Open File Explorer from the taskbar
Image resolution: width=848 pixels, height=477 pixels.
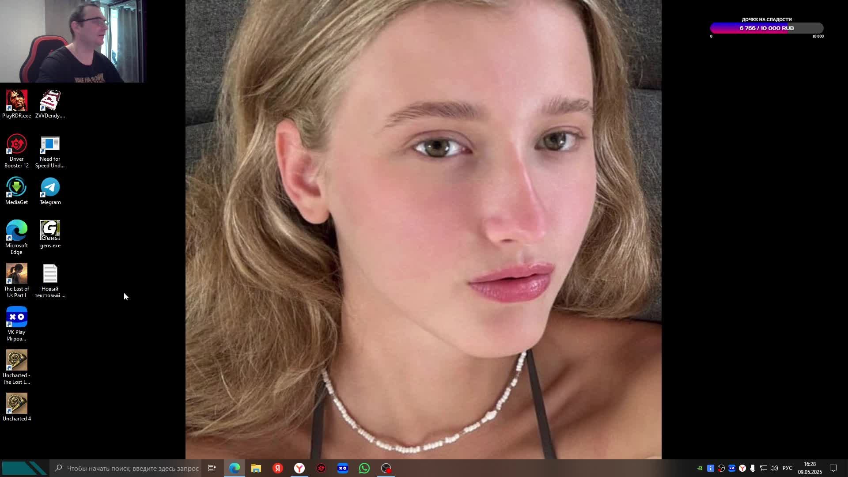[256, 468]
